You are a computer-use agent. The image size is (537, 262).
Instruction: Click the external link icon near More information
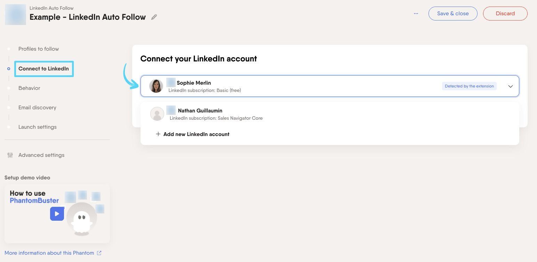click(x=99, y=253)
